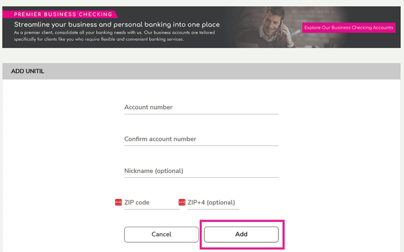Select the ZIP+4 (optional) input
The height and width of the screenshot is (252, 404).
(213, 203)
